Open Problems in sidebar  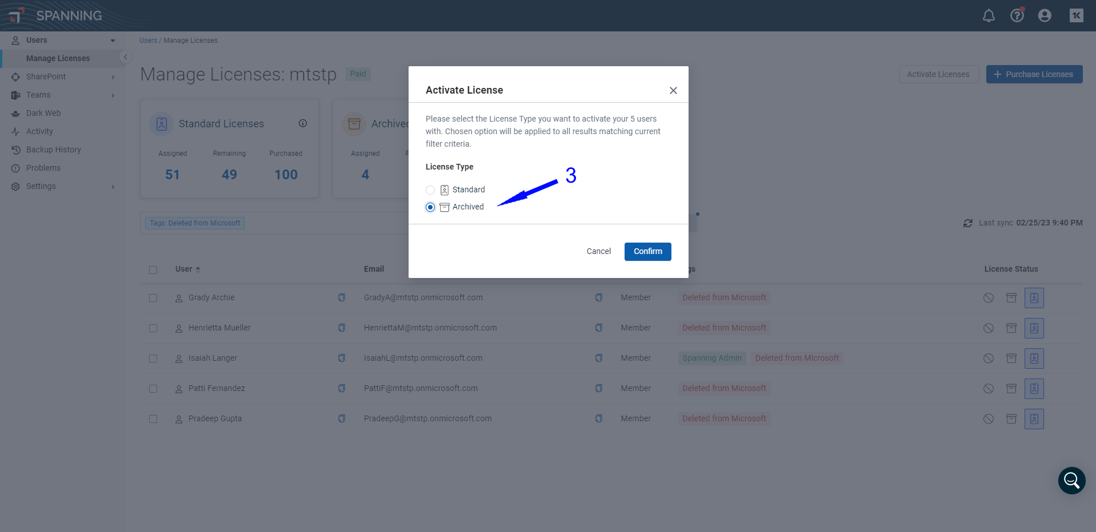pyautogui.click(x=43, y=168)
